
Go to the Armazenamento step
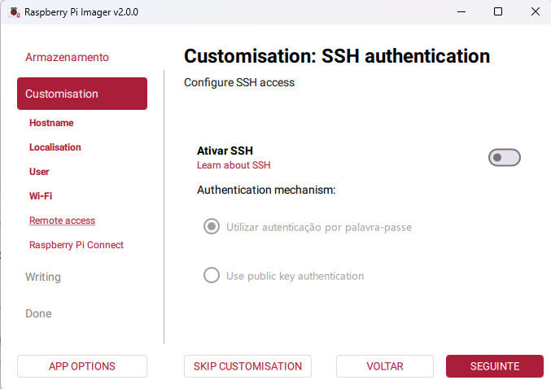(67, 57)
